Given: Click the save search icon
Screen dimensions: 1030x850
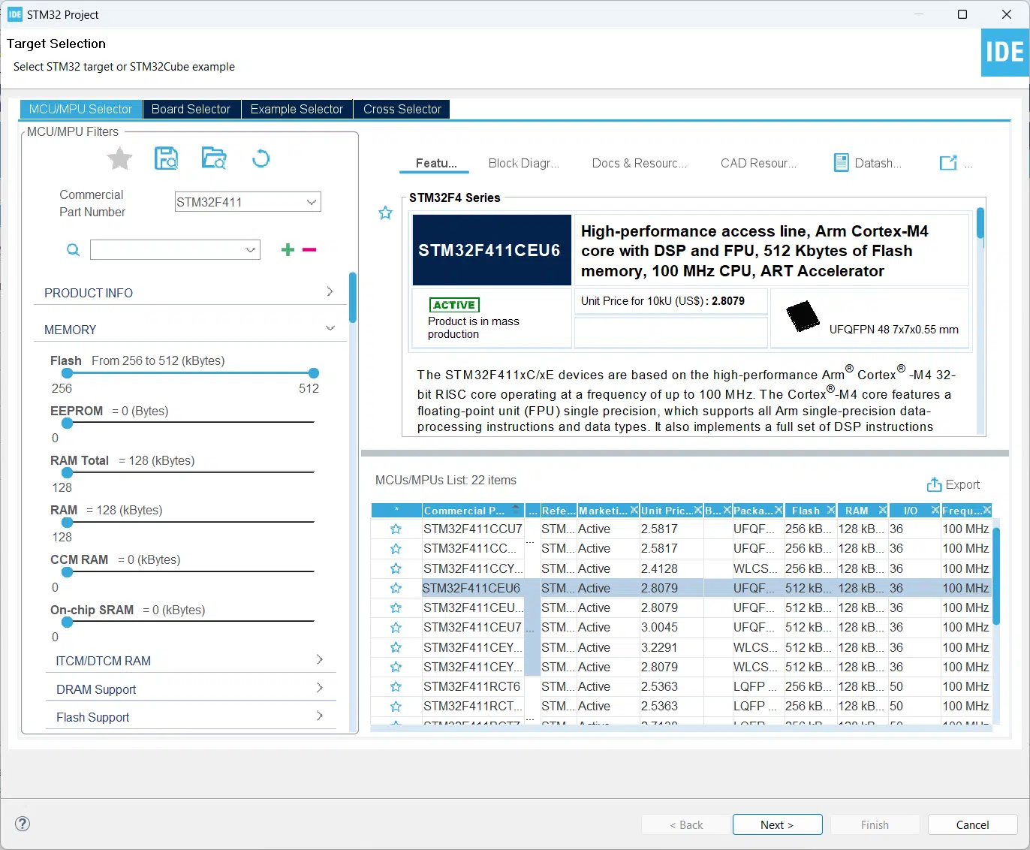Looking at the screenshot, I should pos(166,158).
